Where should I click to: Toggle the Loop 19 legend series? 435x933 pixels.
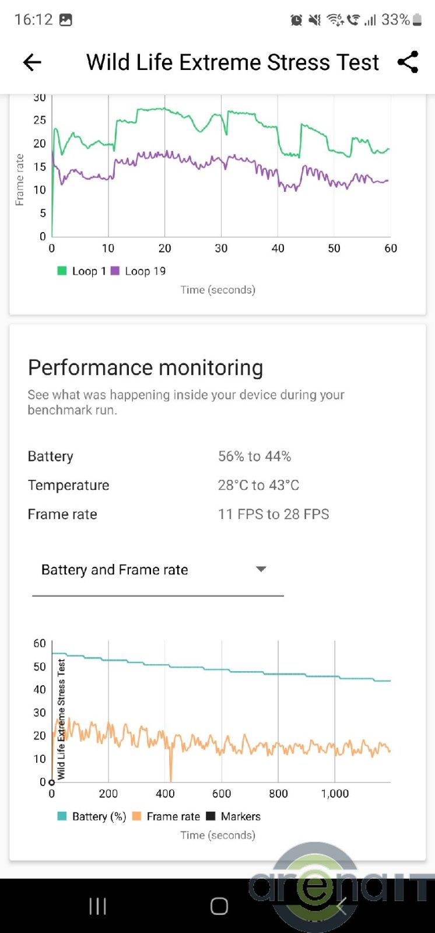[139, 271]
